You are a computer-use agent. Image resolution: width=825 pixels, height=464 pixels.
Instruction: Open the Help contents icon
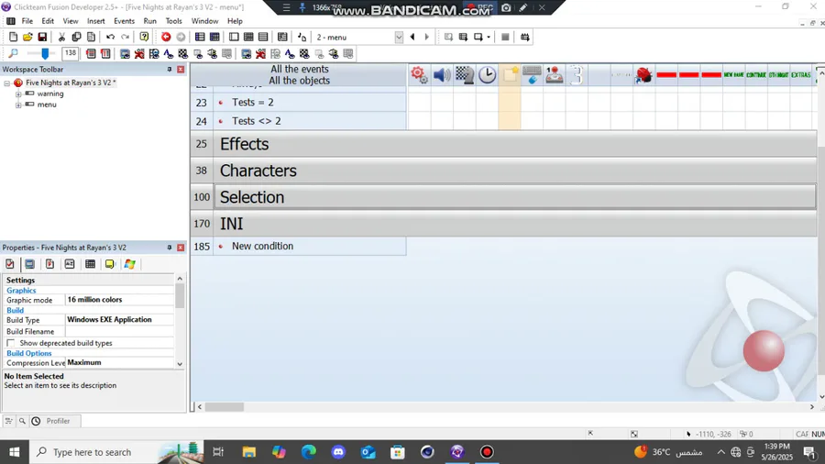tap(144, 37)
